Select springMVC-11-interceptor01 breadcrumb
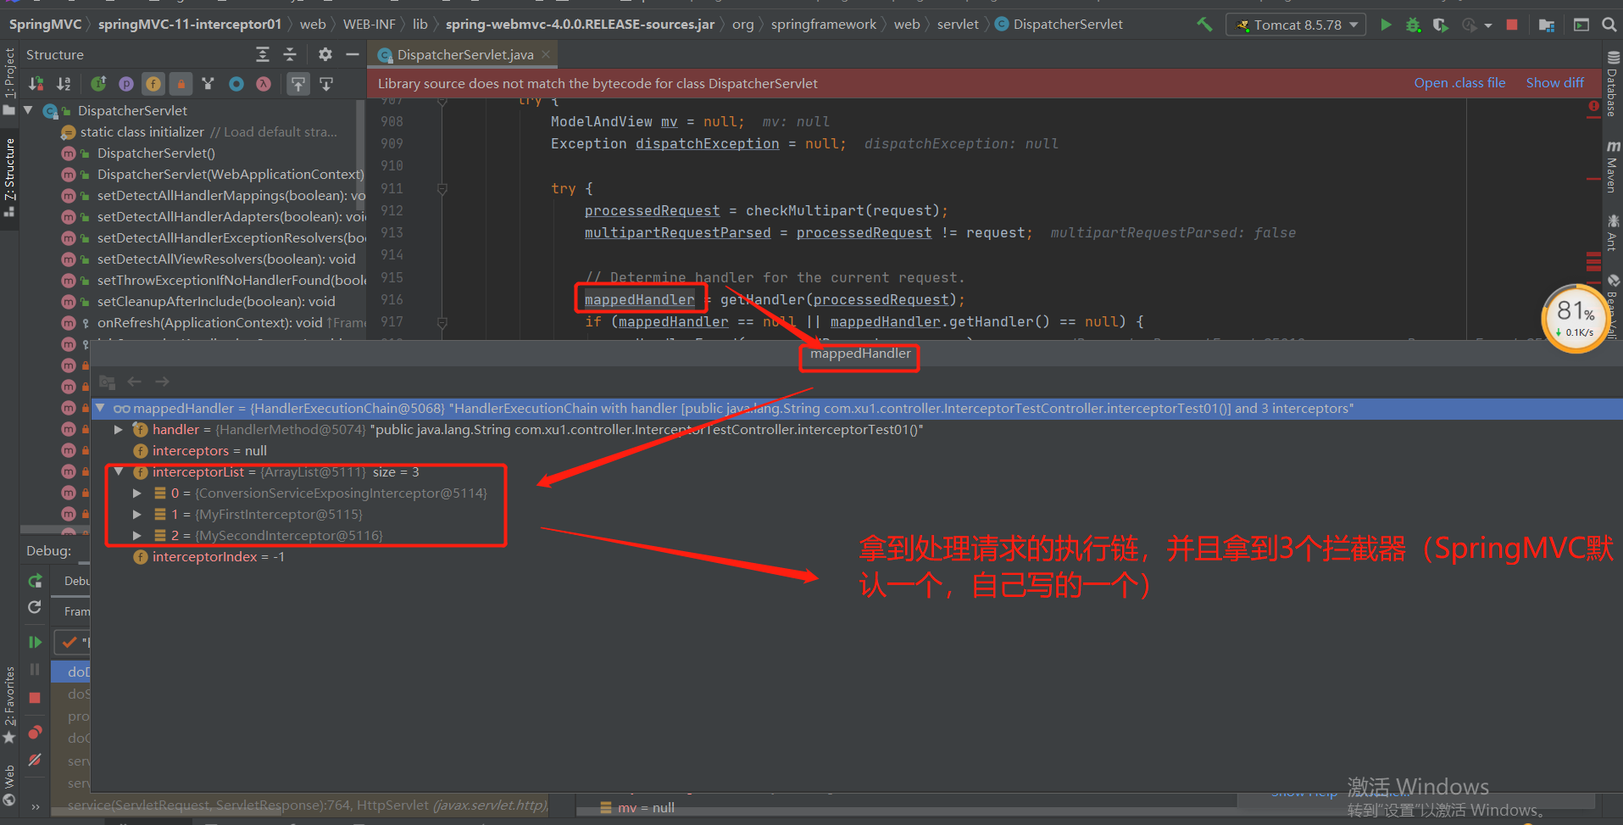Image resolution: width=1623 pixels, height=825 pixels. click(x=189, y=25)
